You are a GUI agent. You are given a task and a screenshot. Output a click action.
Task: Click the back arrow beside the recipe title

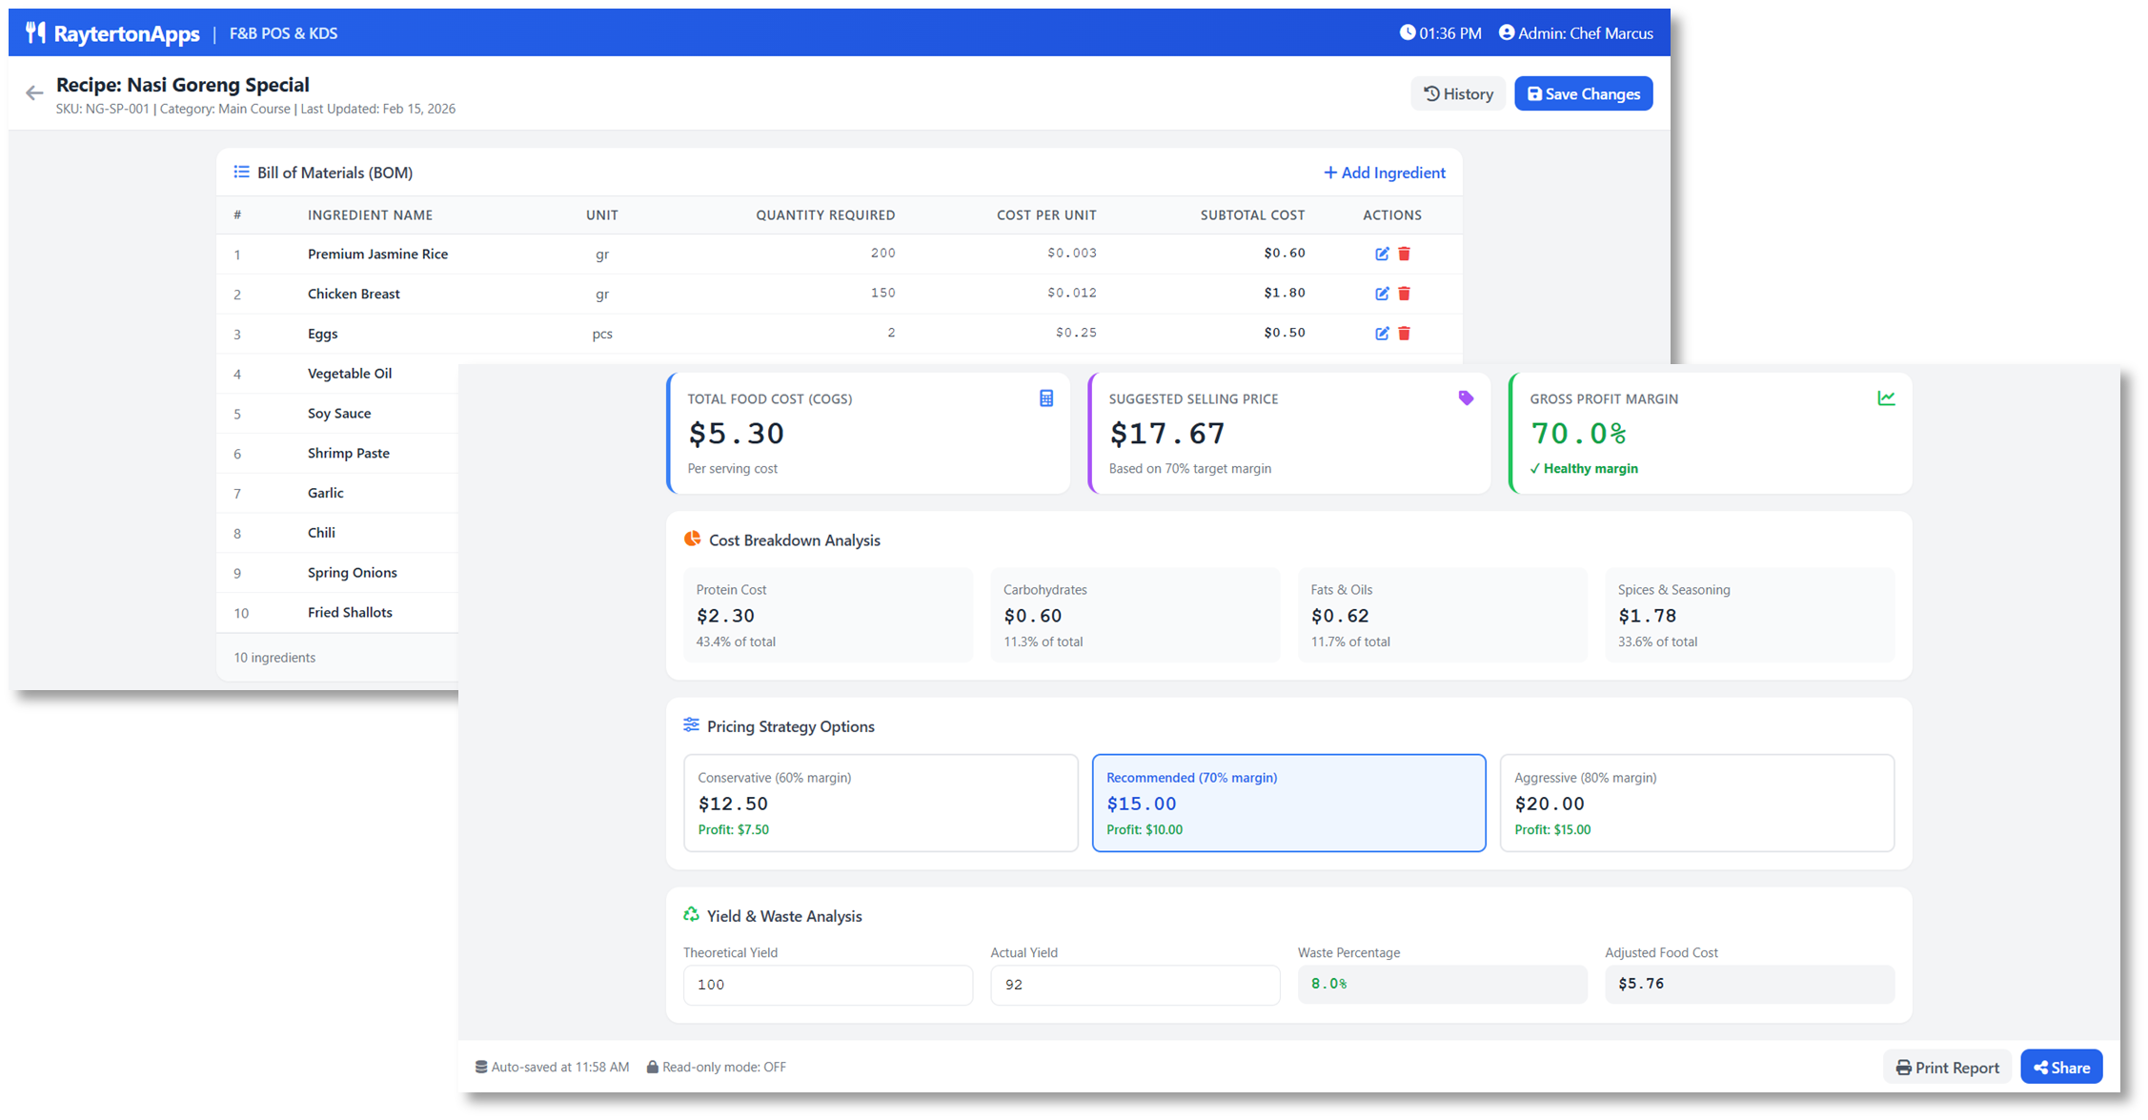[34, 93]
